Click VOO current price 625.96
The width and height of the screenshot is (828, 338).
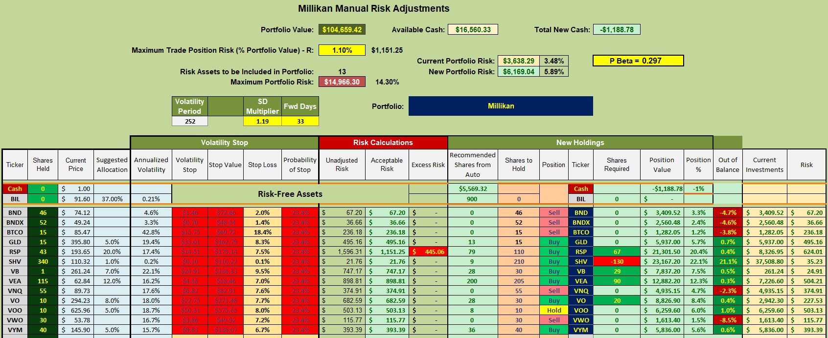pos(76,311)
